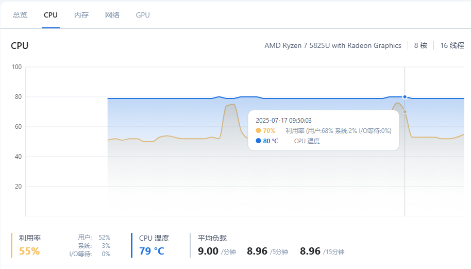Click the 79 °C temperature reading
Viewport: 471px width, 269px height.
tap(152, 251)
